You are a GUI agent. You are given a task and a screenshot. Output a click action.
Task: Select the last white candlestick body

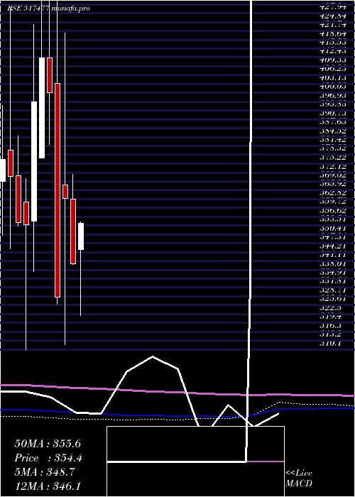pos(81,236)
